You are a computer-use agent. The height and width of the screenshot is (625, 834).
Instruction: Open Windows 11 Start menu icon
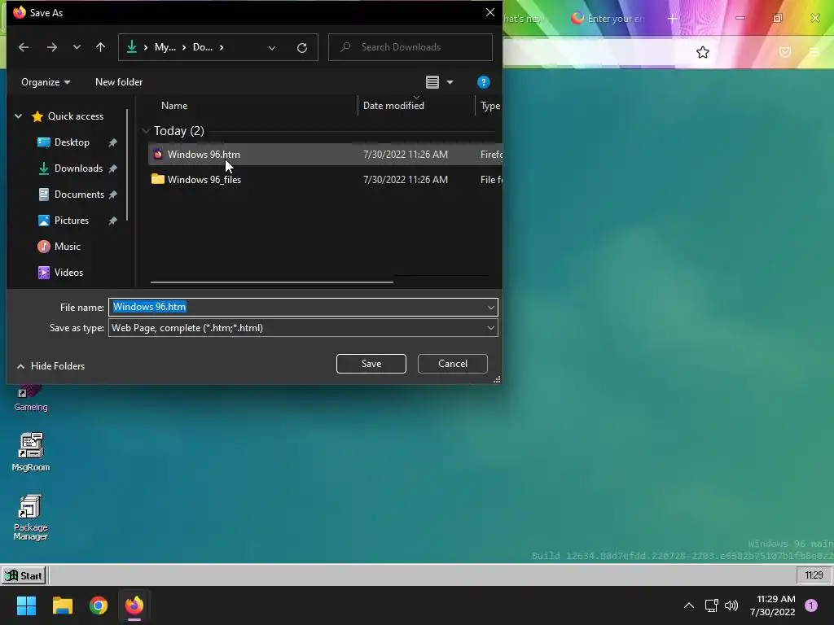pos(26,605)
